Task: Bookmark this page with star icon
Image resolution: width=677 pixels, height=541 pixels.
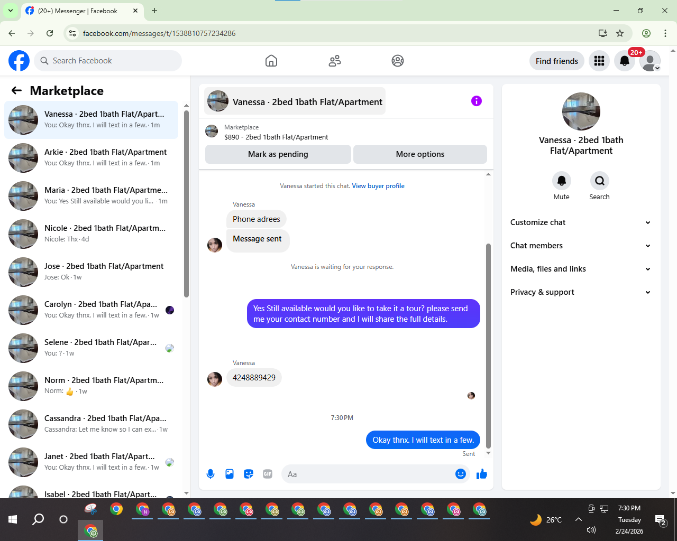Action: point(620,33)
